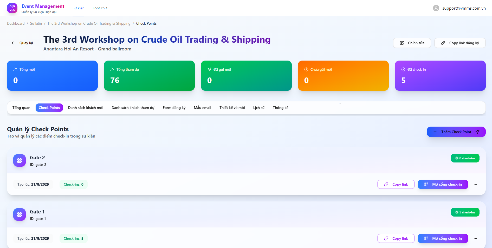Open check-in gate for Gate 2

click(443, 184)
